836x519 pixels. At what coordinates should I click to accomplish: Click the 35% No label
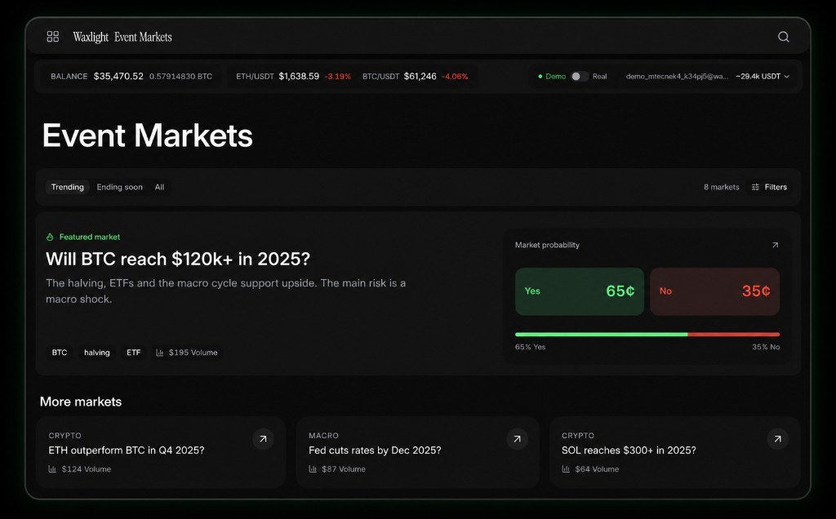click(x=766, y=347)
